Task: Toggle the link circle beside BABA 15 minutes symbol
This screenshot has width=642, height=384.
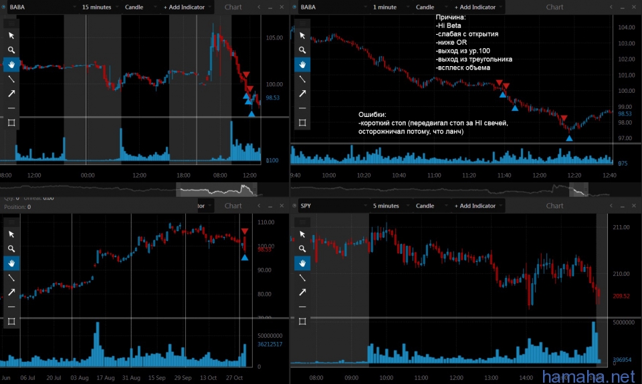Action: click(x=4, y=7)
